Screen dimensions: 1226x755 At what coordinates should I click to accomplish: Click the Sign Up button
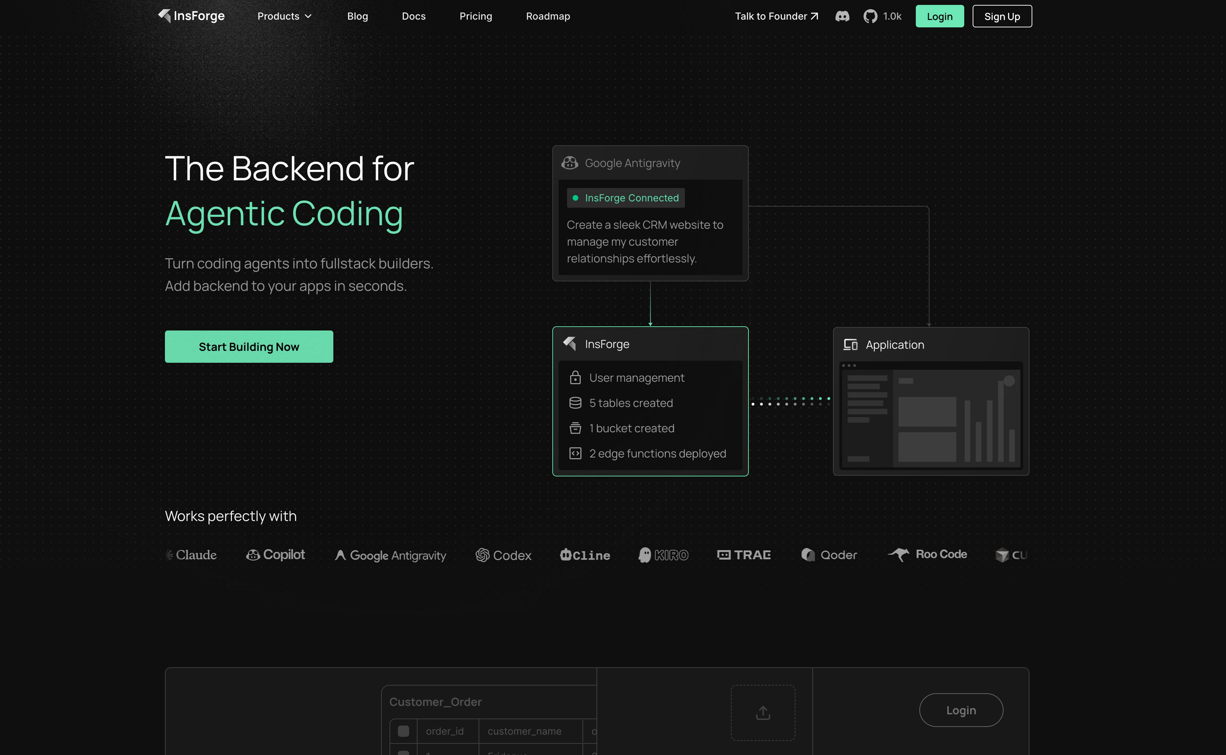pyautogui.click(x=1002, y=16)
